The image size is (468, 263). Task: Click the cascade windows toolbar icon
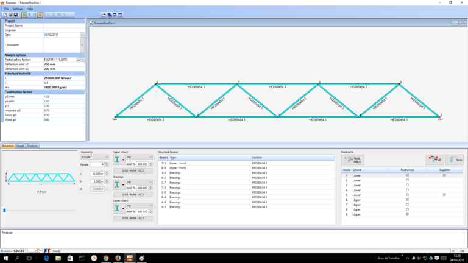point(109,15)
